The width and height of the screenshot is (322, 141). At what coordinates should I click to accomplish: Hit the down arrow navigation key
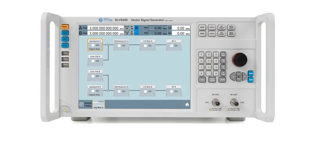[x=239, y=79]
